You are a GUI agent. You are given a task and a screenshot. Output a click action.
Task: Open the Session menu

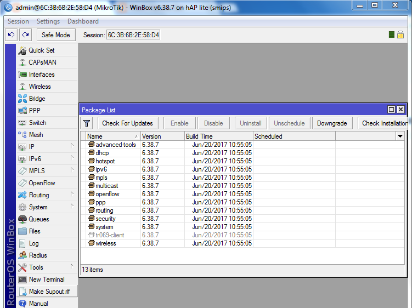pyautogui.click(x=18, y=21)
